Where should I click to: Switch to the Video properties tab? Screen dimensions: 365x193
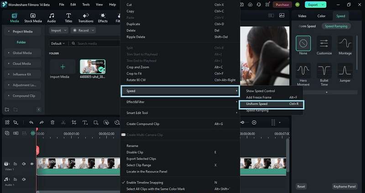[302, 16]
